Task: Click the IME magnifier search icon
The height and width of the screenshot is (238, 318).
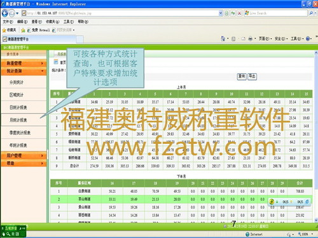Action: click(x=8, y=234)
